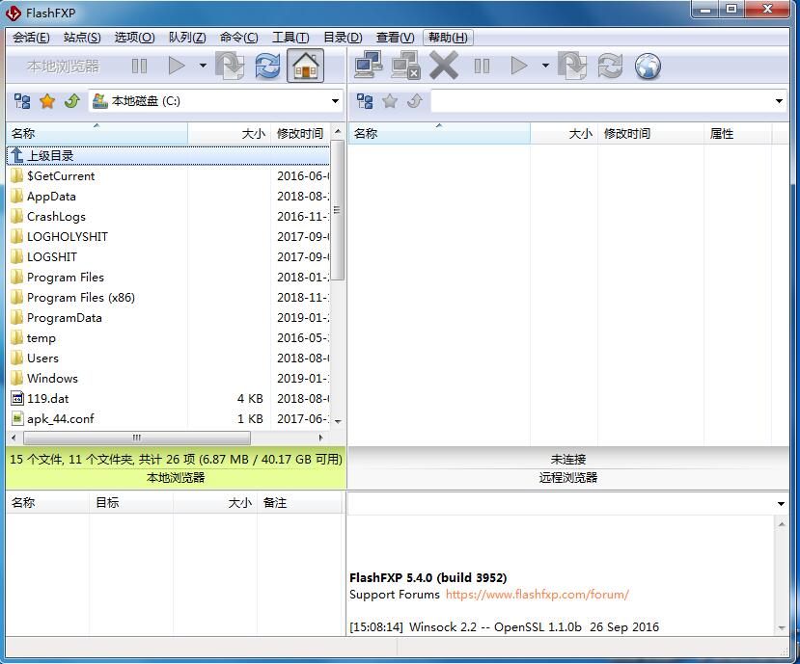The image size is (800, 664).
Task: Open the local transfer play dropdown arrow
Action: pyautogui.click(x=203, y=66)
